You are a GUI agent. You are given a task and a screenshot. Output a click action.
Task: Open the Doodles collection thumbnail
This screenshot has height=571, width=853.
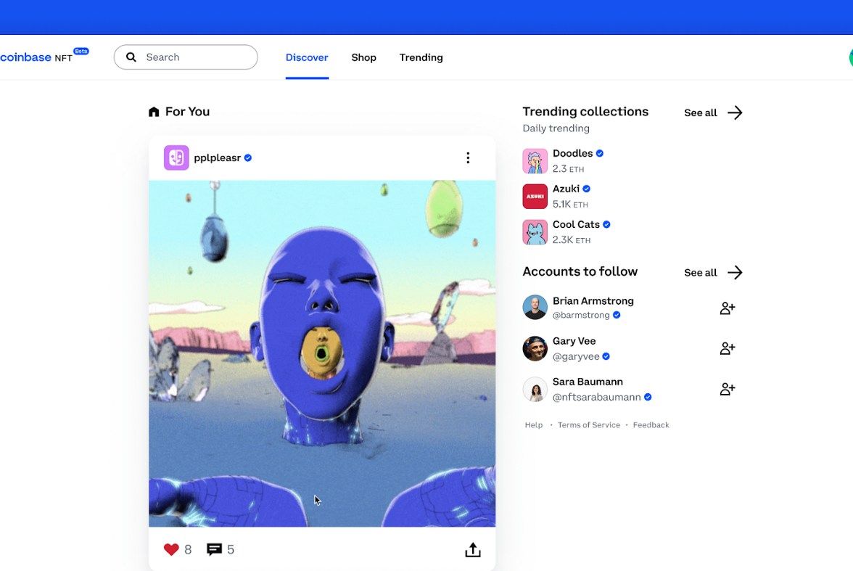click(x=535, y=161)
